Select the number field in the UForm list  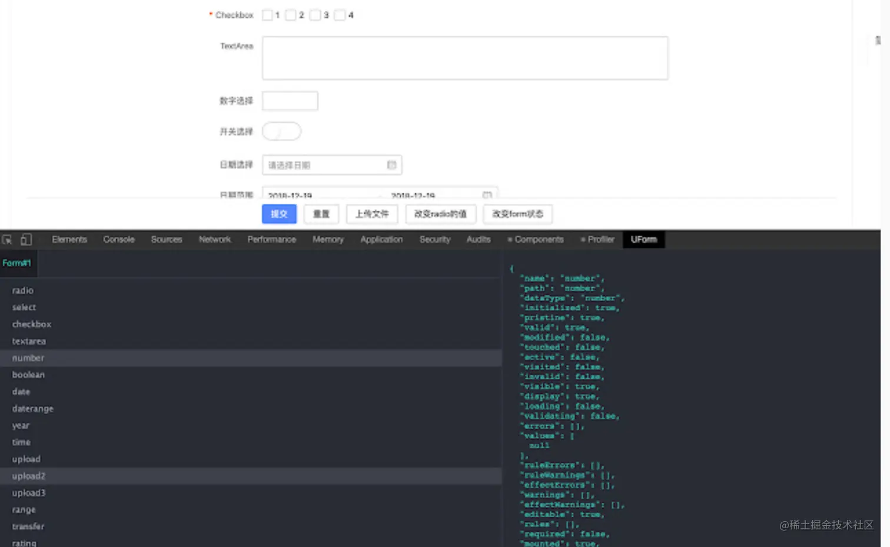pyautogui.click(x=28, y=357)
